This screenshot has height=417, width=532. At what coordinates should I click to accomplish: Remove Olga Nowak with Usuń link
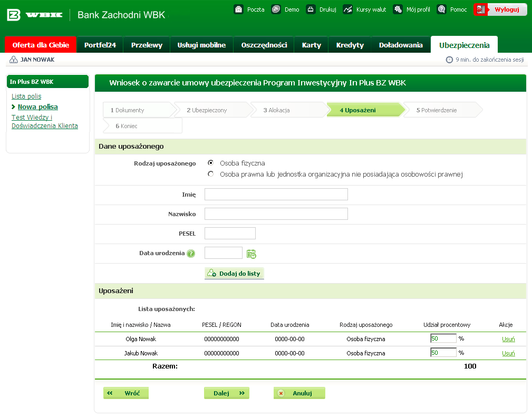(508, 339)
